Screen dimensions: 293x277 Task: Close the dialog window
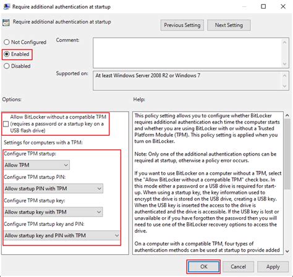tap(283, 7)
